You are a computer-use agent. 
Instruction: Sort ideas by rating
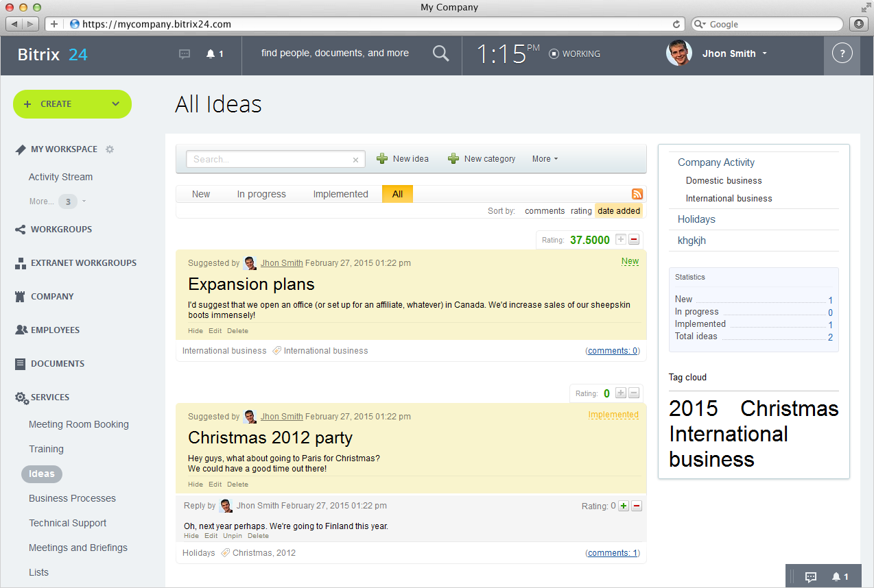580,211
